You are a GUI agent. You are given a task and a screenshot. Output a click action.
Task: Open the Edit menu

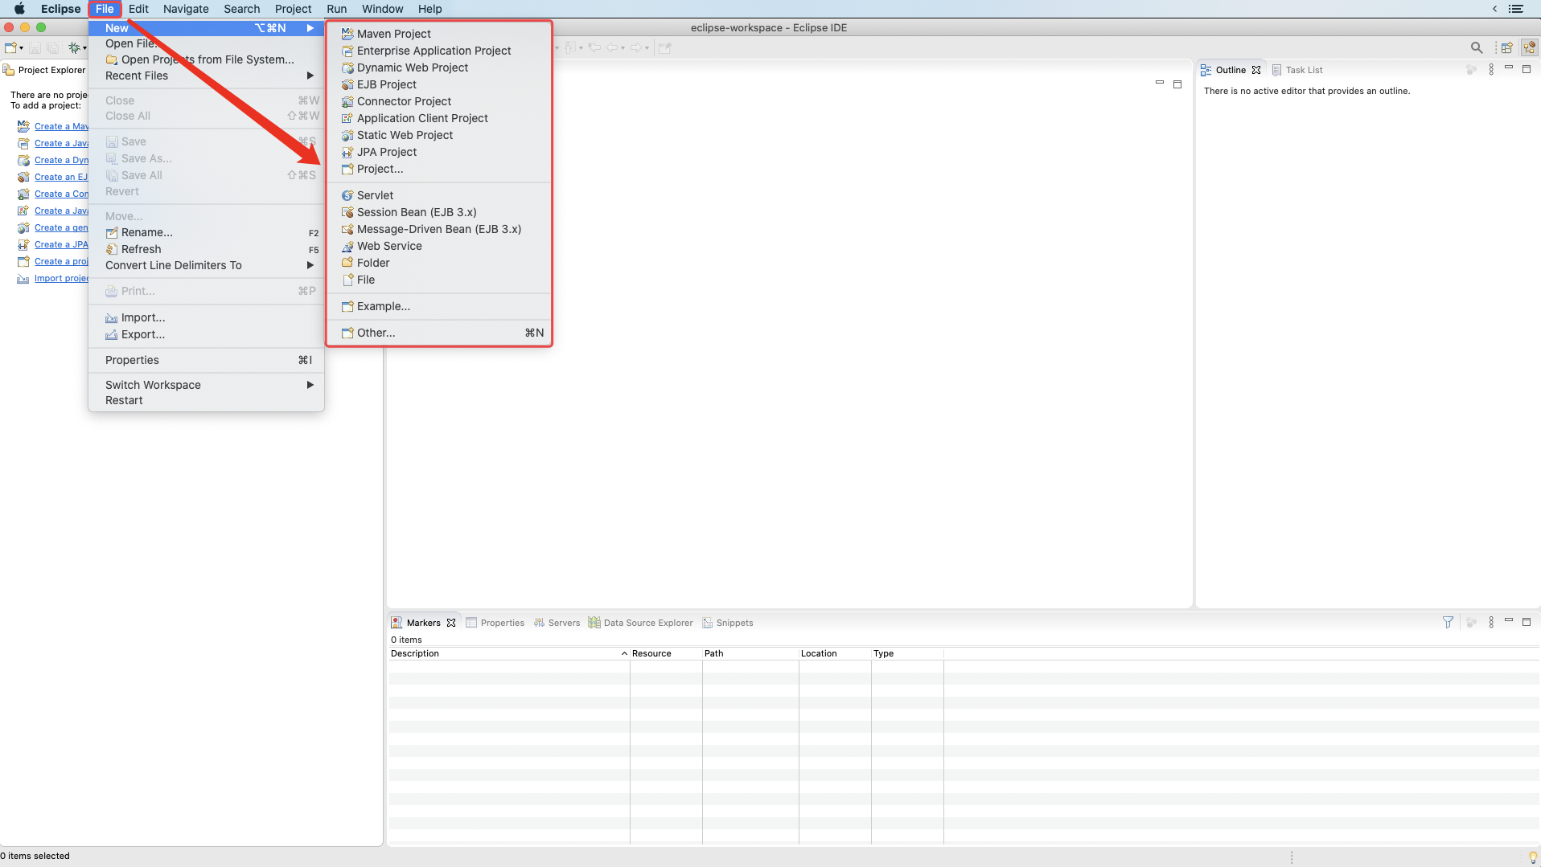tap(138, 9)
